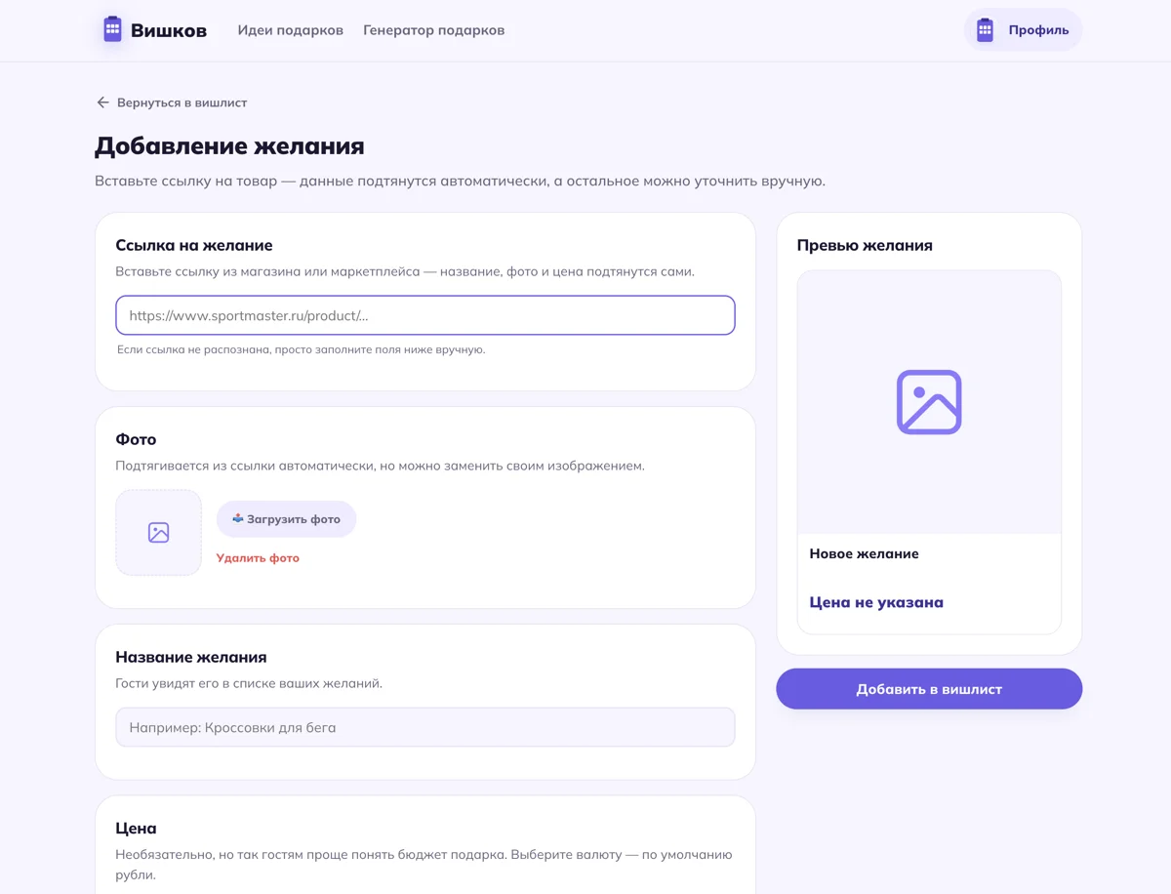Open the Профиль menu
The height and width of the screenshot is (894, 1171).
(x=1023, y=29)
